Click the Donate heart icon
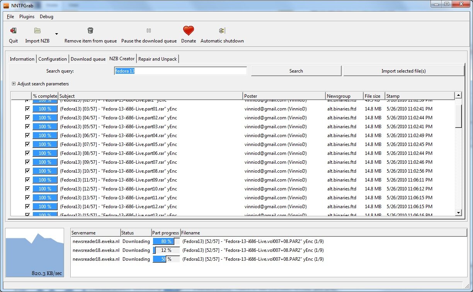Image resolution: width=473 pixels, height=292 pixels. point(188,31)
